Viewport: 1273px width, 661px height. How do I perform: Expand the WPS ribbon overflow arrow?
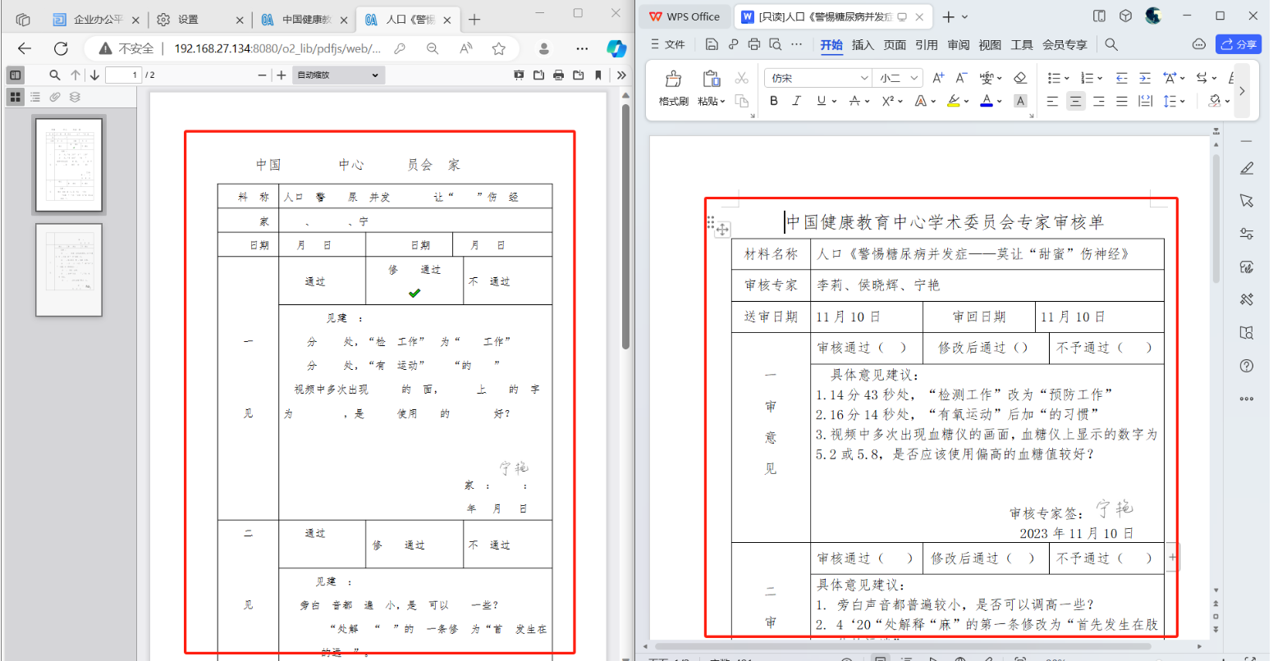click(x=1242, y=90)
